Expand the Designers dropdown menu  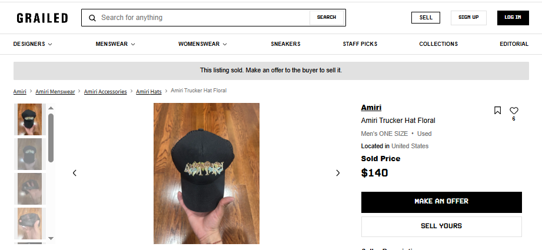point(33,44)
